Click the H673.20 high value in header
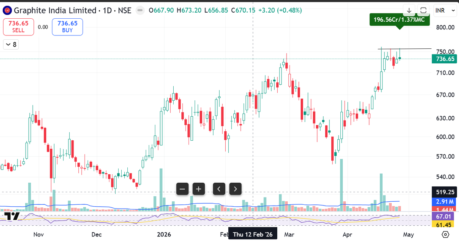Screen dimensions: 459x241 [x=189, y=10]
